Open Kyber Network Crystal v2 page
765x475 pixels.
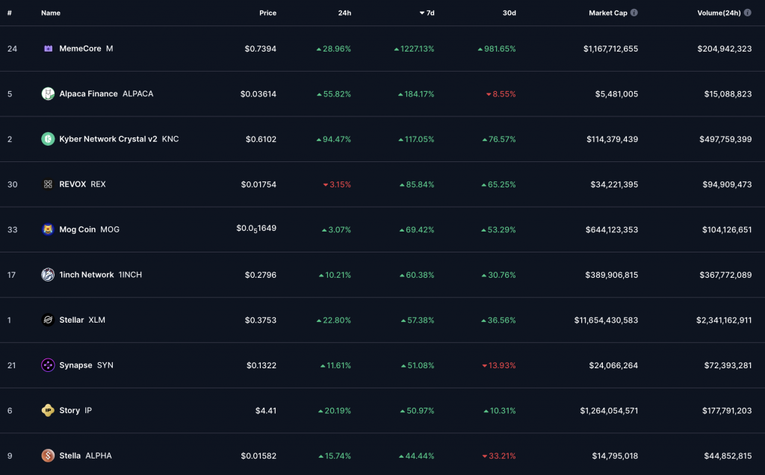click(x=108, y=139)
